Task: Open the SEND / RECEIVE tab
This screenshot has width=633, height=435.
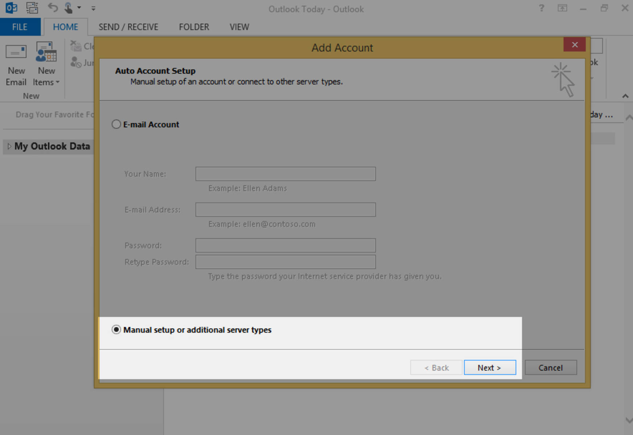Action: tap(128, 27)
